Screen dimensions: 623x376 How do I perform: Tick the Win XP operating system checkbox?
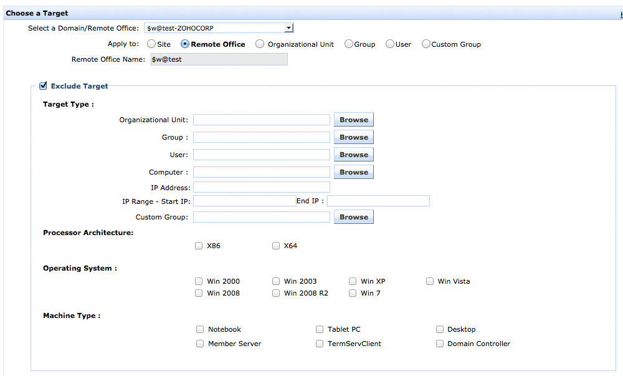click(x=353, y=281)
